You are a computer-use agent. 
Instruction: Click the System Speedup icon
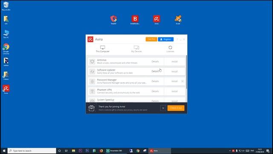coord(92,101)
